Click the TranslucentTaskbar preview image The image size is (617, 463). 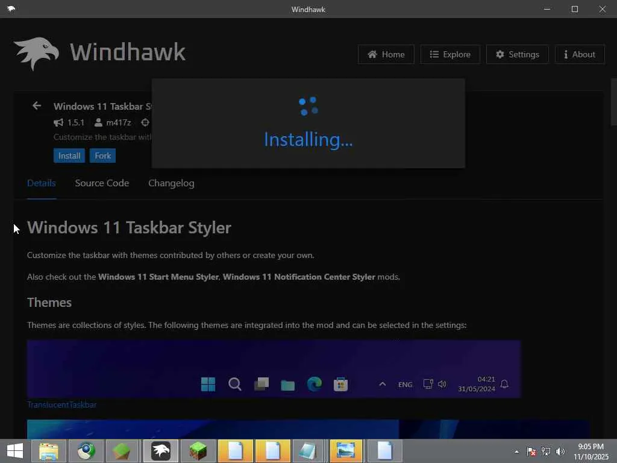point(274,370)
